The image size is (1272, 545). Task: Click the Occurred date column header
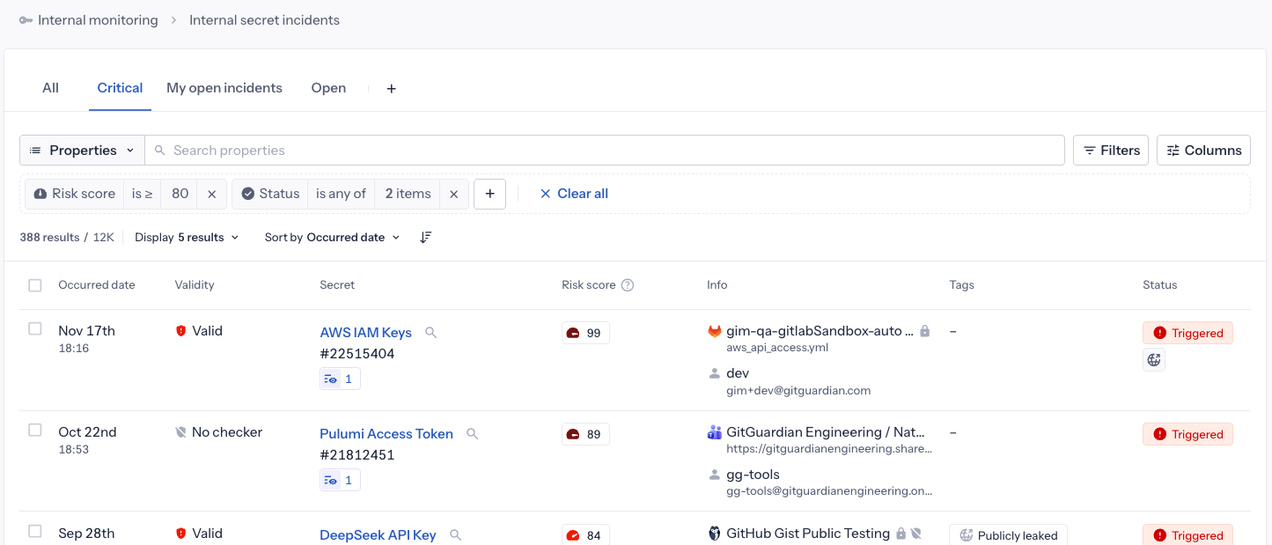click(97, 285)
